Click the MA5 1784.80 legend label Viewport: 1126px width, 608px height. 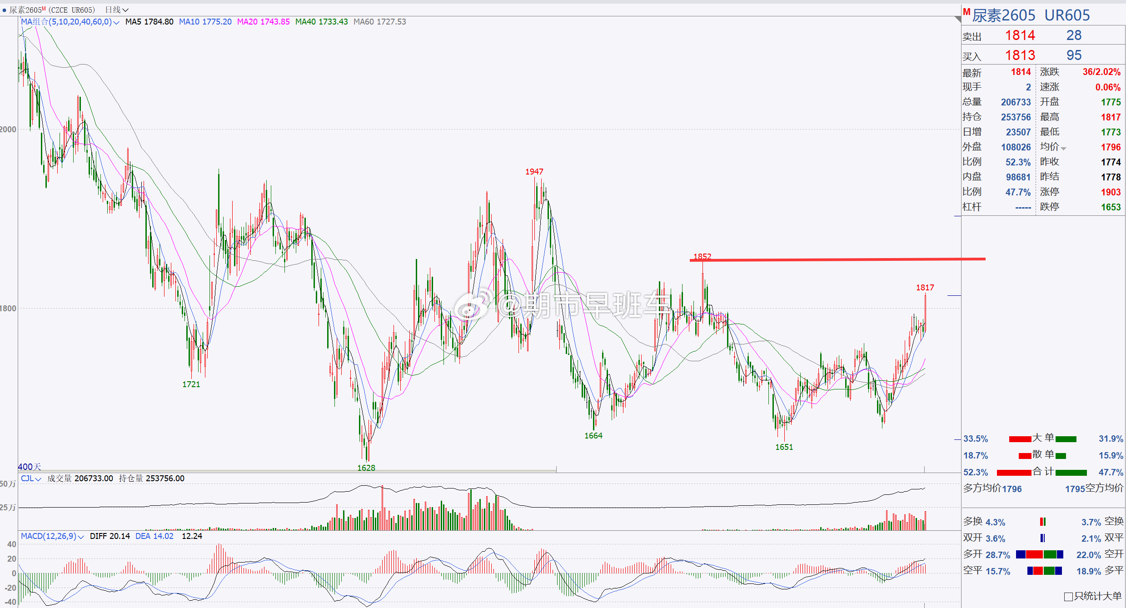(149, 22)
